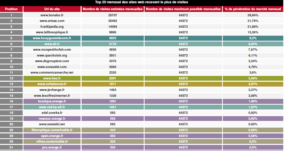Select the www.ovhtelecom.fr cell
Viewport: 284px width, 151px height.
(52, 84)
